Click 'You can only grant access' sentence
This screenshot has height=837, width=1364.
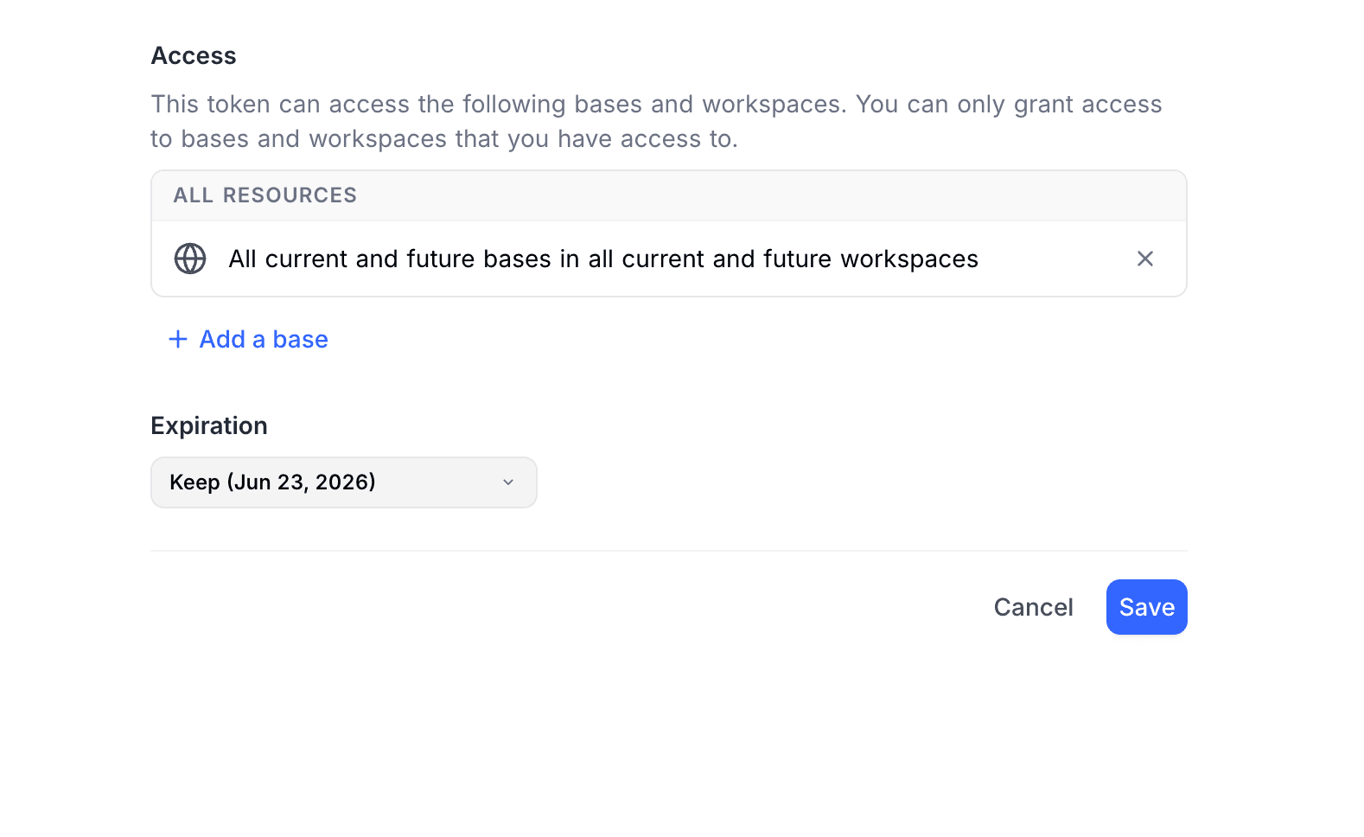tap(1008, 105)
